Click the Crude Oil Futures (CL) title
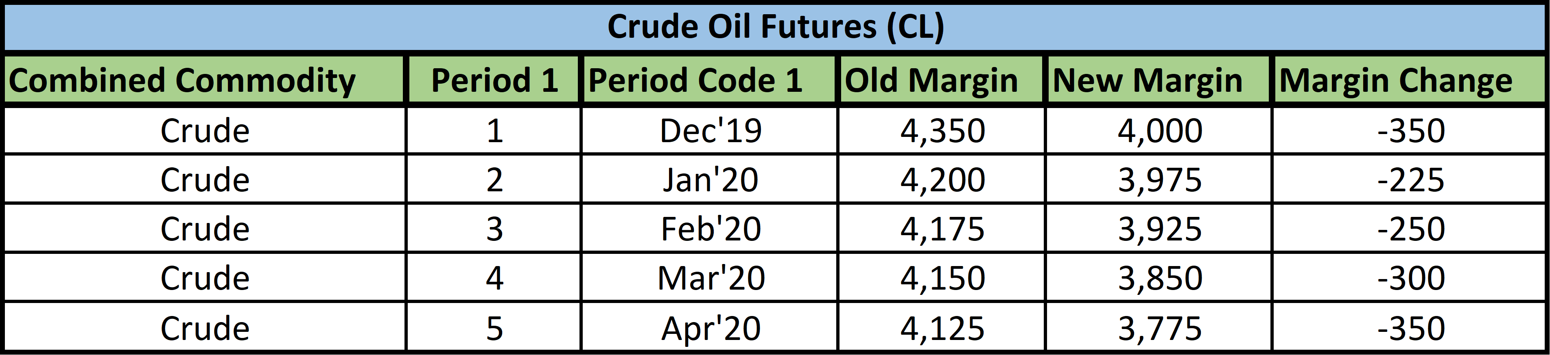Image resolution: width=1550 pixels, height=355 pixels. pos(775,26)
